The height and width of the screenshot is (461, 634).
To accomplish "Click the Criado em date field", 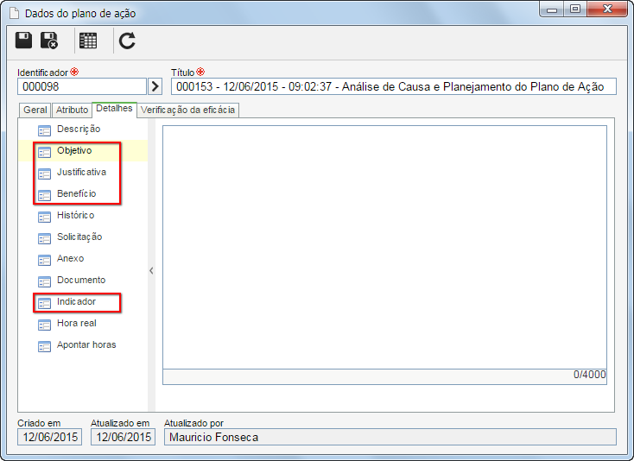I will point(50,437).
